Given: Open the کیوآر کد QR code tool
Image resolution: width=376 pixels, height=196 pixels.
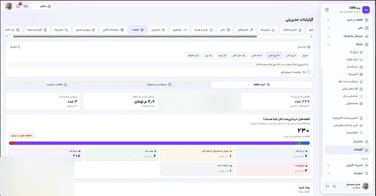Looking at the screenshot, I should tap(356, 52).
